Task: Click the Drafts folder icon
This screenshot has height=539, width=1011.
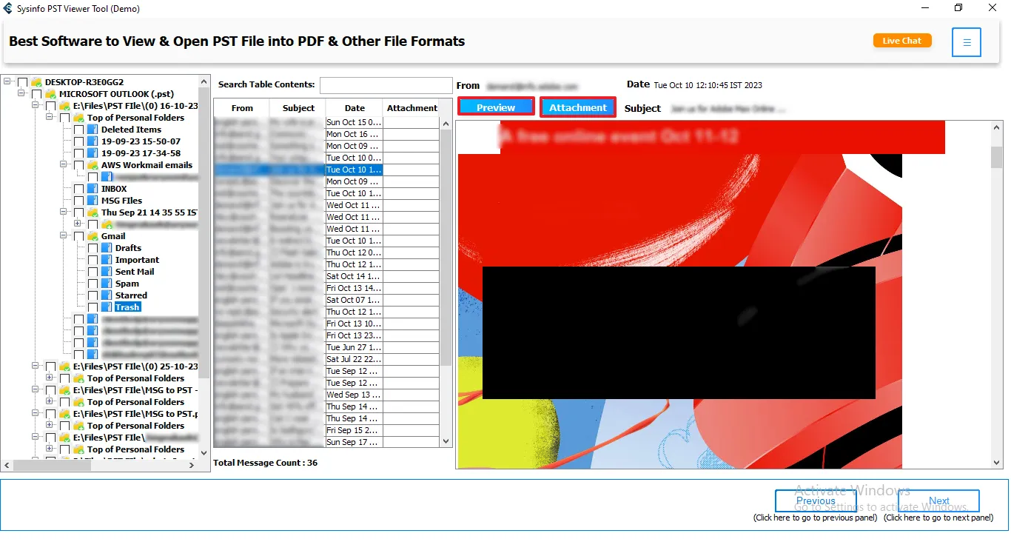Action: click(107, 248)
